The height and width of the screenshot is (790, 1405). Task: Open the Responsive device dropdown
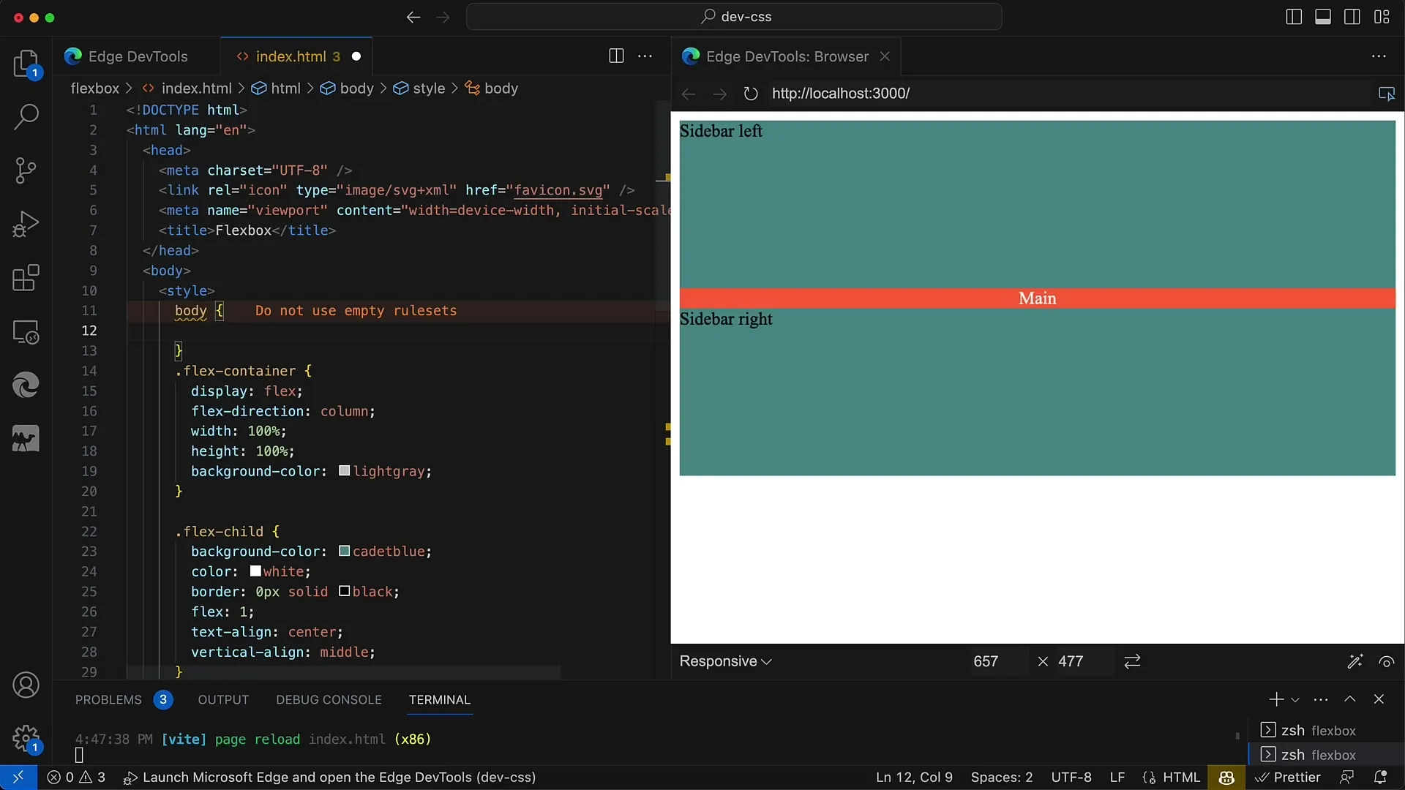[725, 661]
